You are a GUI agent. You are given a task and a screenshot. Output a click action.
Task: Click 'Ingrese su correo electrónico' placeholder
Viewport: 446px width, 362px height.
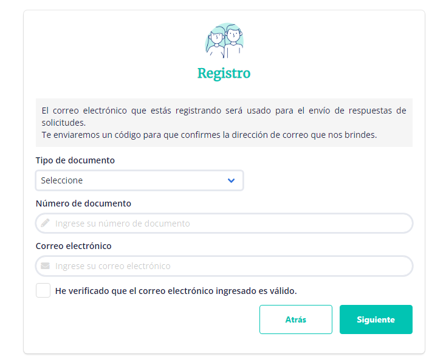coord(113,266)
